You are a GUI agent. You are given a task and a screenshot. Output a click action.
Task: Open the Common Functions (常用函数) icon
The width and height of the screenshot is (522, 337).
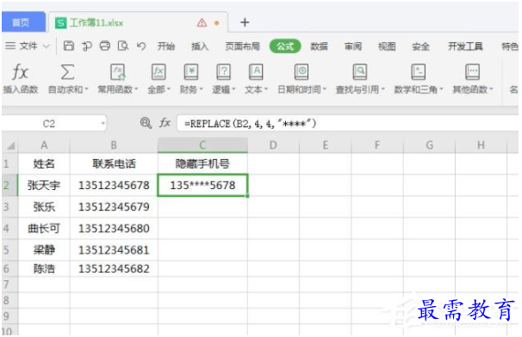(x=118, y=72)
